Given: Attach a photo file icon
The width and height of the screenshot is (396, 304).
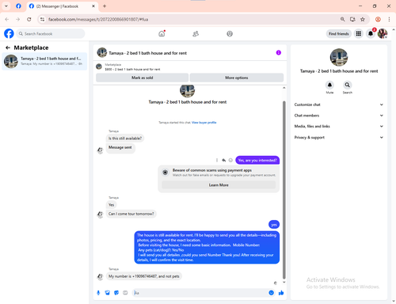Looking at the screenshot, I should pos(108,293).
